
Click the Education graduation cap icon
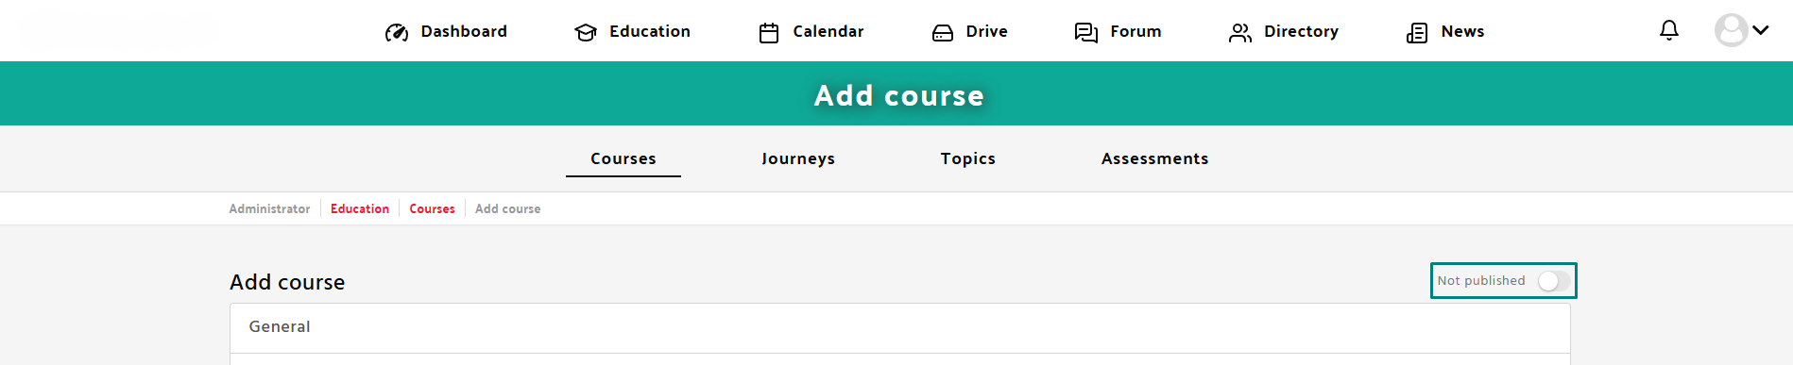(x=586, y=33)
